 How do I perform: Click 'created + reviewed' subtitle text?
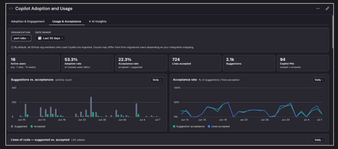(x=290, y=67)
